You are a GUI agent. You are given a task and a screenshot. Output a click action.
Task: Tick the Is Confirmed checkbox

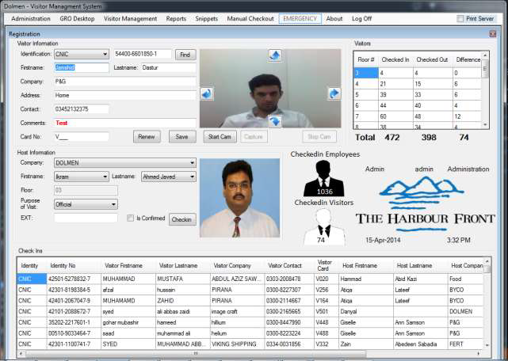[130, 218]
